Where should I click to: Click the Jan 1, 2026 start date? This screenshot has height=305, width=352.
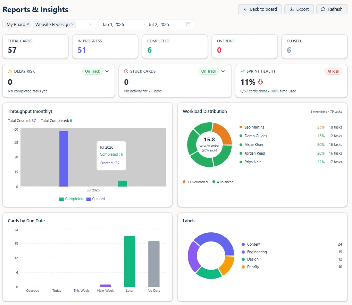[x=113, y=24]
